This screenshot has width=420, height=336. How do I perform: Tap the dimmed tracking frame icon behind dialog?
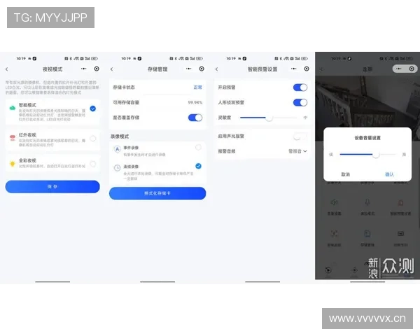pyautogui.click(x=334, y=234)
